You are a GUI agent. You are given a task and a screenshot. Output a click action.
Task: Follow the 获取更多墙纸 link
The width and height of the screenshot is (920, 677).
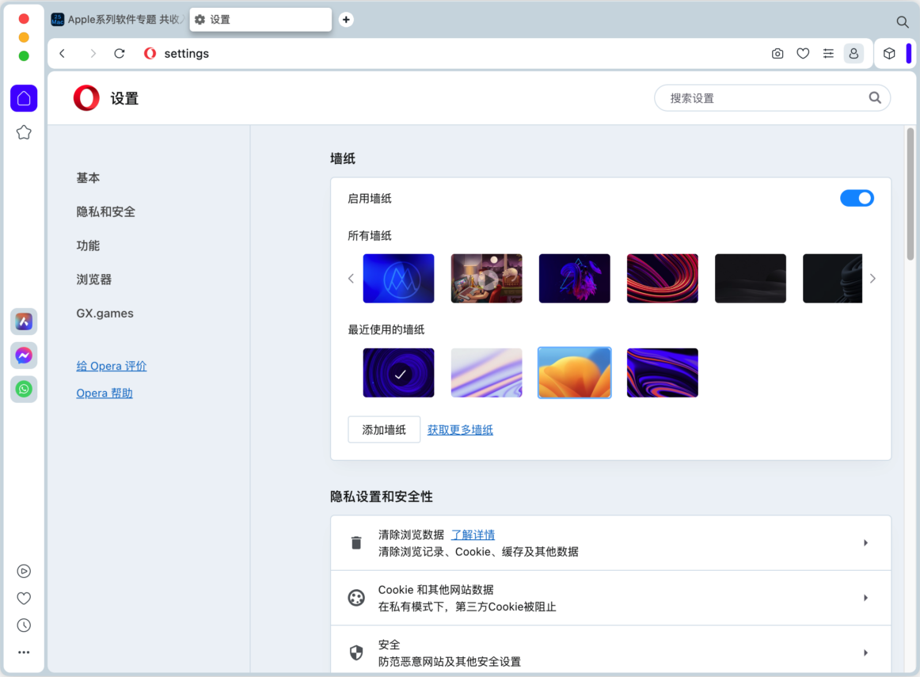point(460,430)
